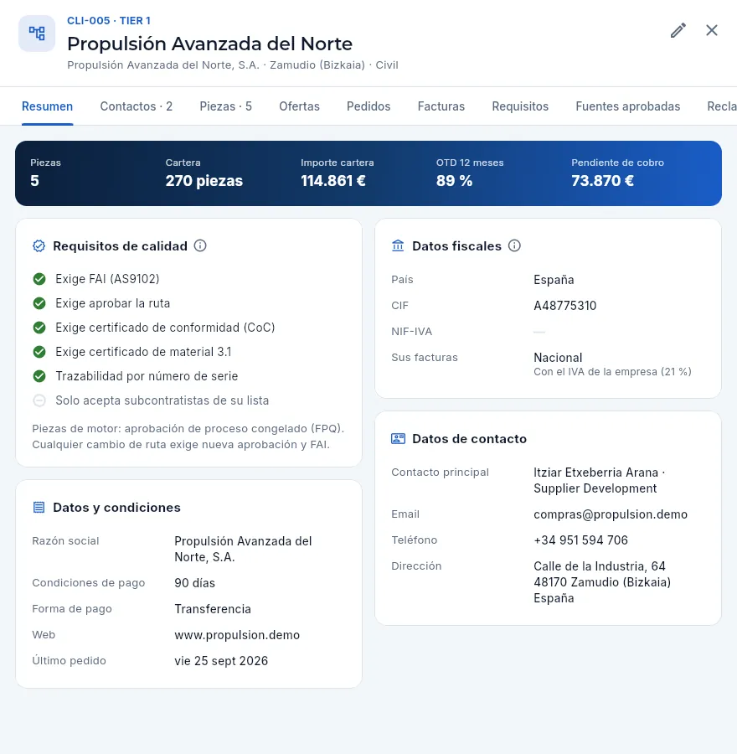The height and width of the screenshot is (754, 737).
Task: Click the last order date vie 25 sept 2026
Action: (x=221, y=661)
